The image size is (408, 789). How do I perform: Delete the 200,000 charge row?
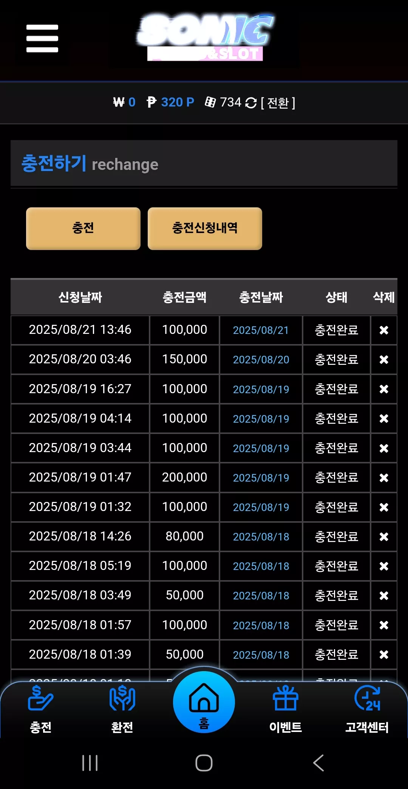384,478
